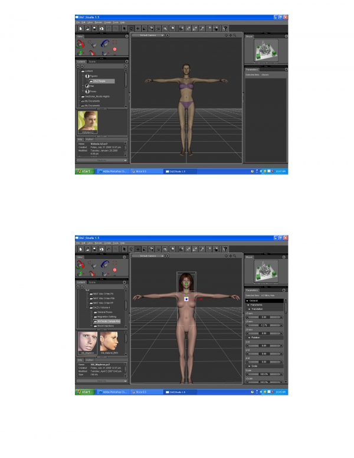Select the arrow selection tool in 10:47 AM window
354x458 pixels.
pyautogui.click(x=124, y=28)
